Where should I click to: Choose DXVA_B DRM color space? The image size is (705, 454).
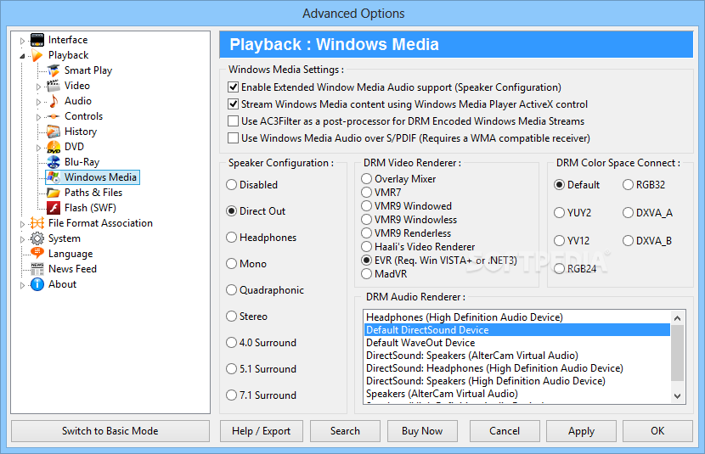click(x=628, y=241)
